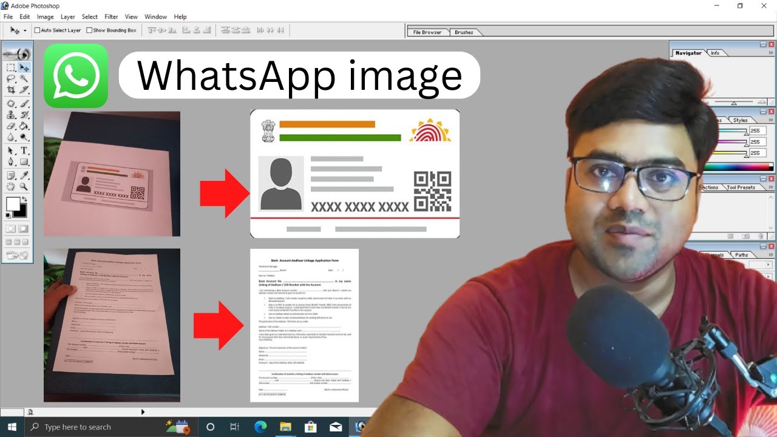Select the Eyedropper tool
This screenshot has width=777, height=437.
point(24,175)
